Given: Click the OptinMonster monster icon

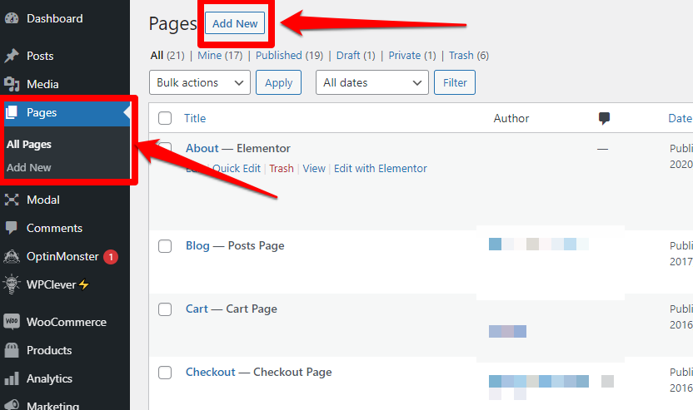Looking at the screenshot, I should point(12,256).
